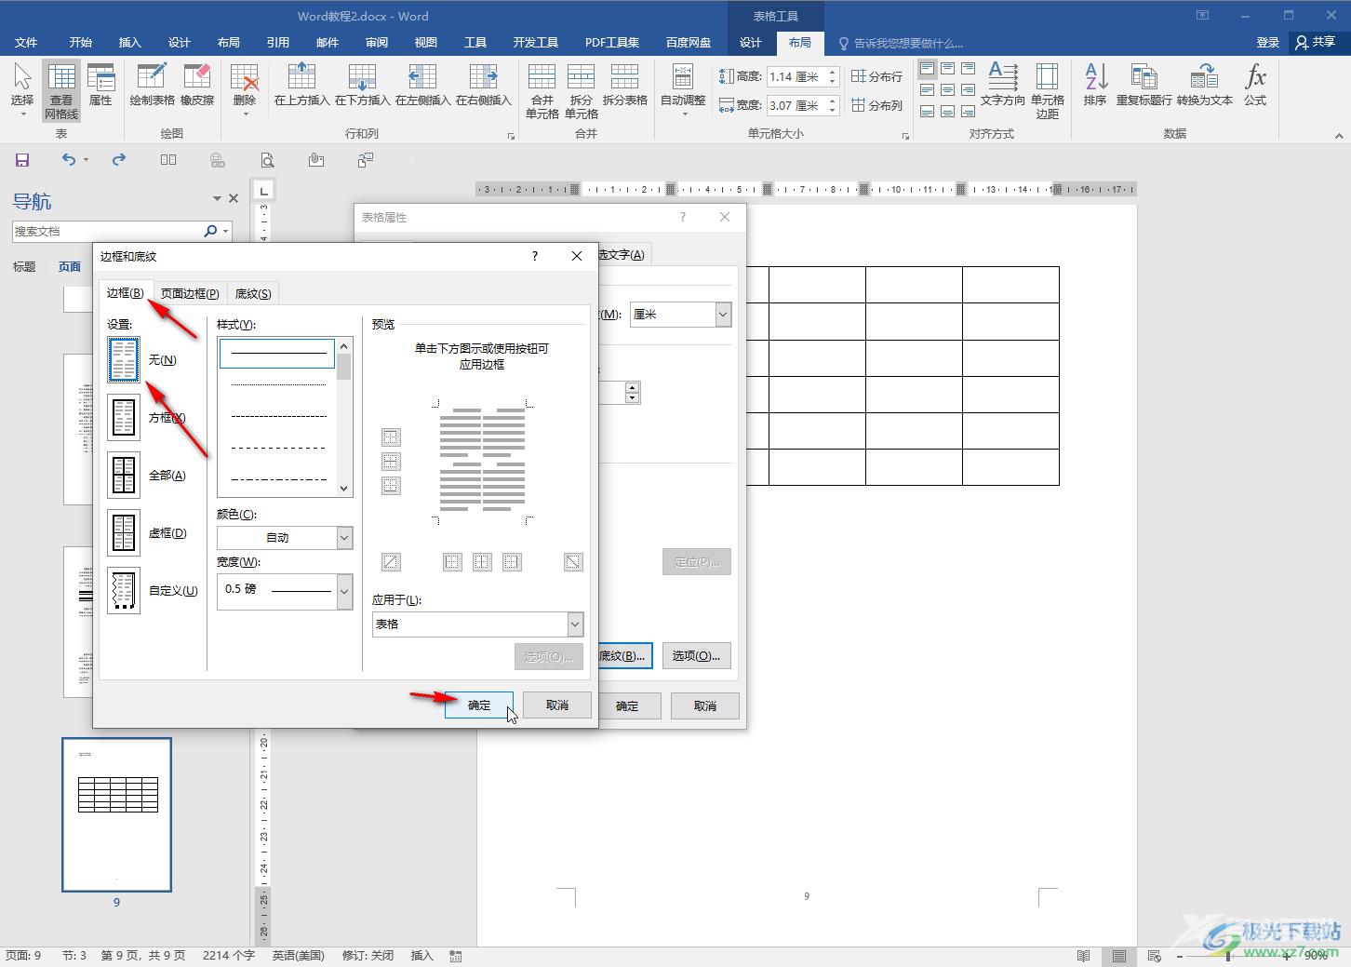
Task: Open table Properties from ribbon
Action: pos(100,86)
